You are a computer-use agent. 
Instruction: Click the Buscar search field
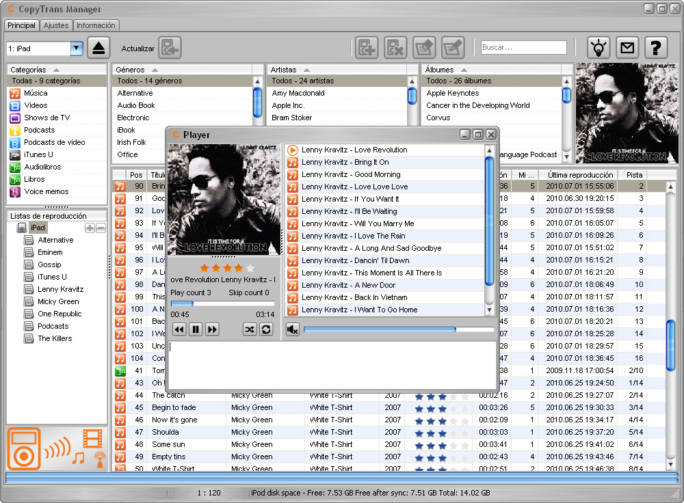tap(523, 48)
